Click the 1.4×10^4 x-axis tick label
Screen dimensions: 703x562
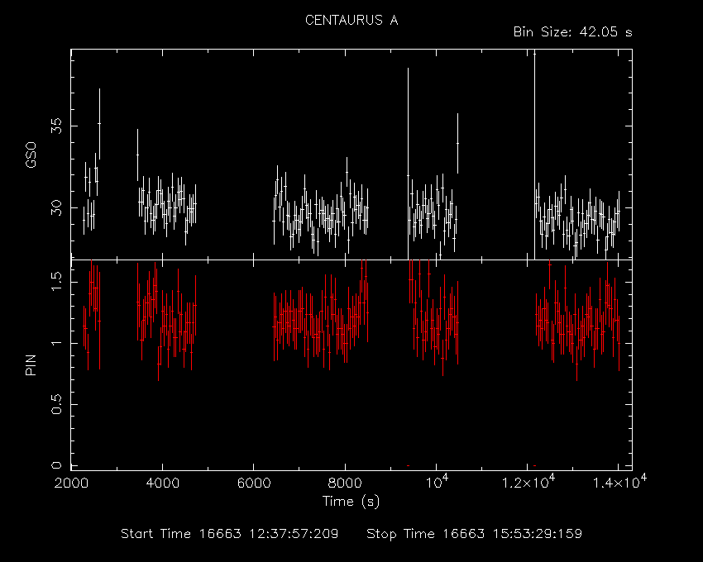[x=619, y=482]
